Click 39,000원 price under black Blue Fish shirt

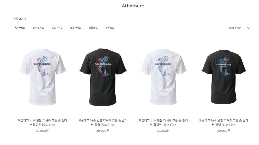224,131
